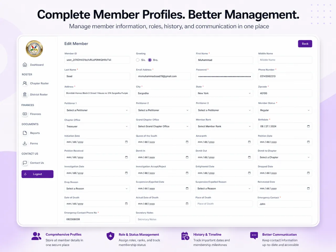Open calendar picker for Petition Received

pos(126,157)
